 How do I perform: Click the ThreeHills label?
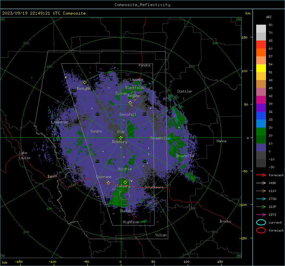coord(159,138)
